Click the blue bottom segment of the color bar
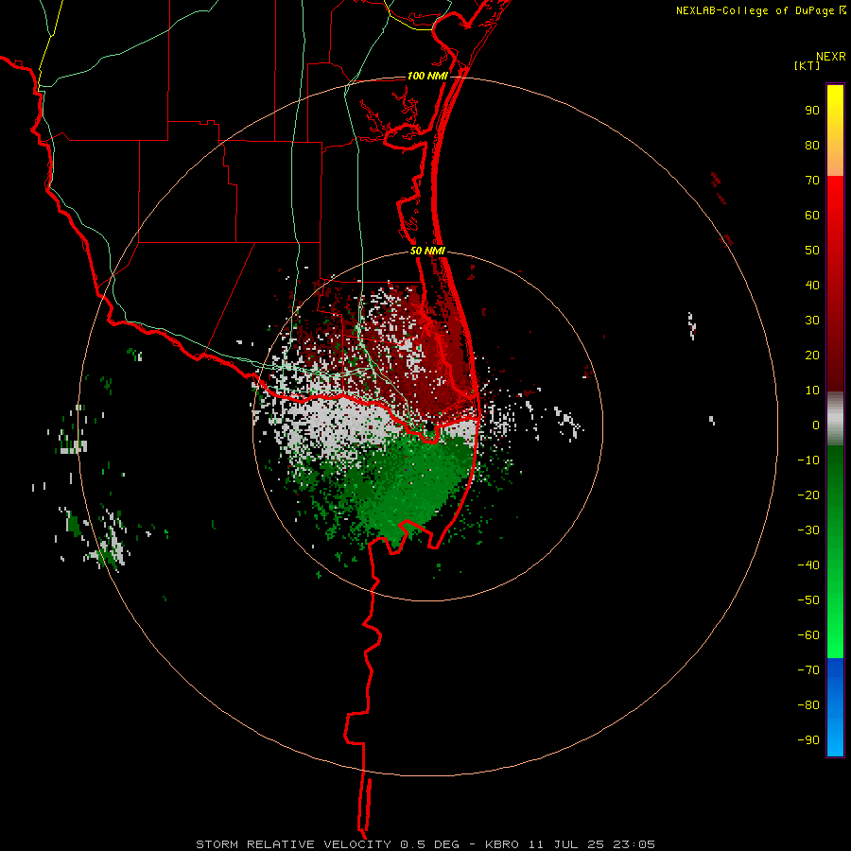The image size is (851, 851). point(835,706)
